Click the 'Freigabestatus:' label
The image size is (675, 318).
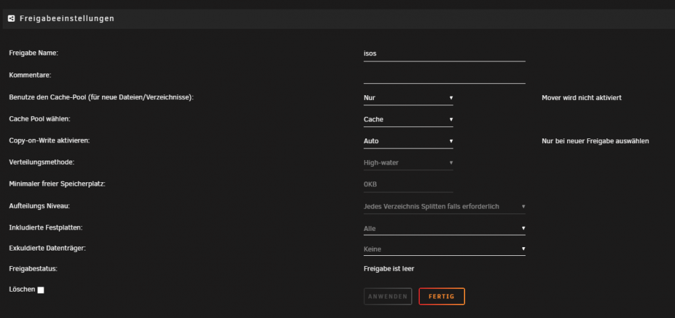pyautogui.click(x=33, y=269)
